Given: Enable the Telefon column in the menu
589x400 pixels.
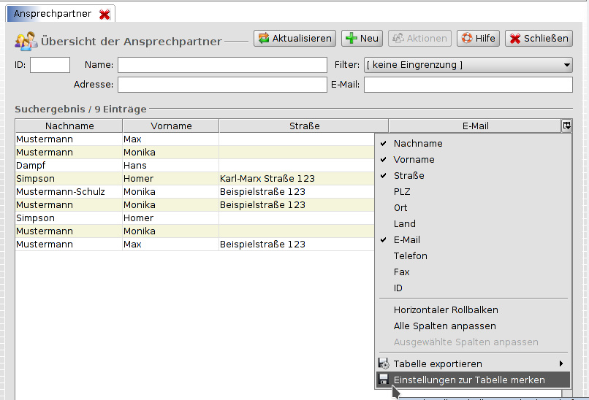Looking at the screenshot, I should (410, 256).
